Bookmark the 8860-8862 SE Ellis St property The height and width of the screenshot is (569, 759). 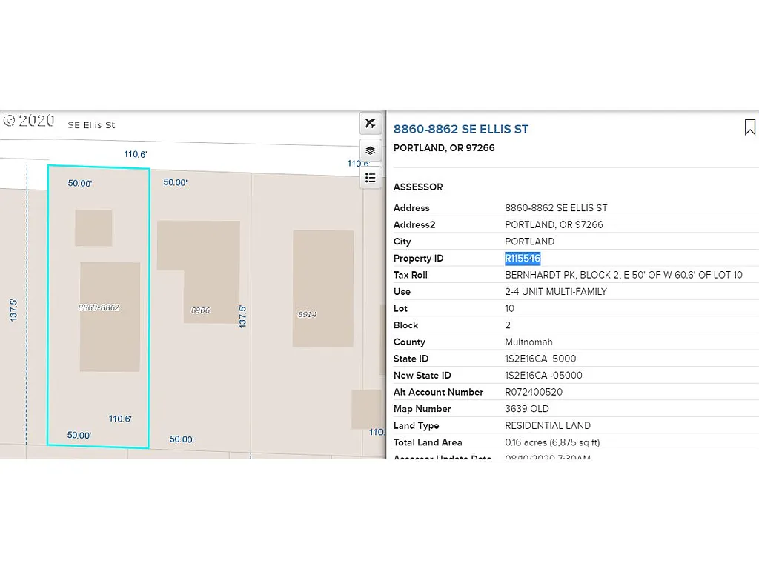click(749, 127)
